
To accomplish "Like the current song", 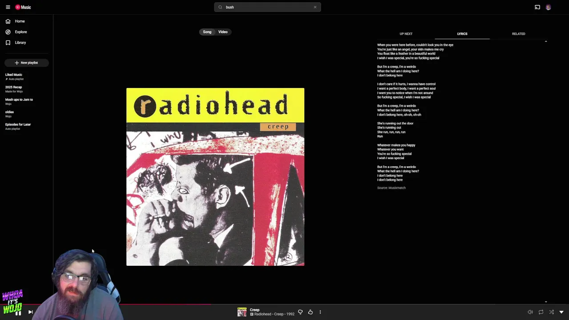I will point(310,312).
